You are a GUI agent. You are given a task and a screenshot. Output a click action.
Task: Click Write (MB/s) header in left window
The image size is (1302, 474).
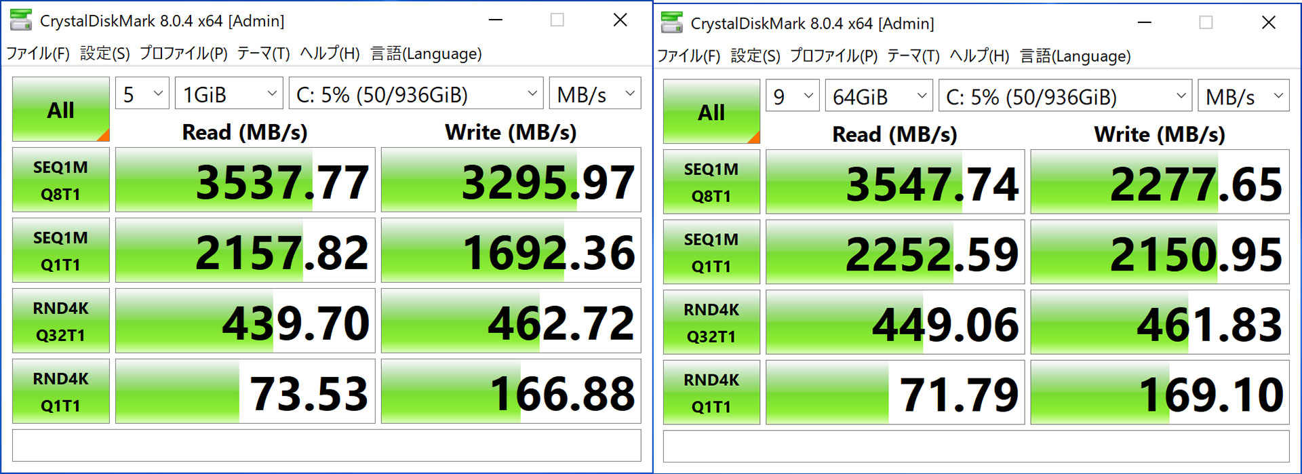[511, 132]
